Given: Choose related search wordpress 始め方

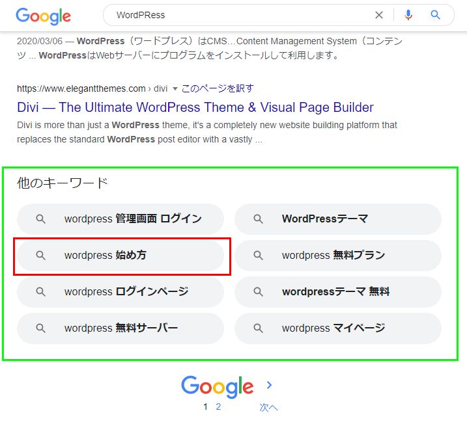Looking at the screenshot, I should click(120, 256).
